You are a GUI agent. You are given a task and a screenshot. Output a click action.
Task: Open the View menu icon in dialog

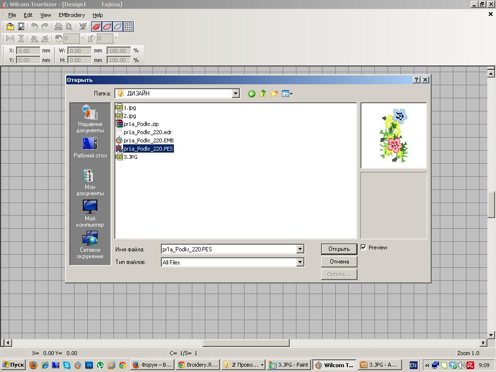[287, 93]
